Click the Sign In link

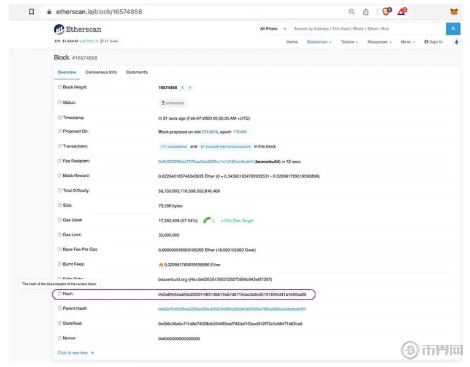[433, 42]
